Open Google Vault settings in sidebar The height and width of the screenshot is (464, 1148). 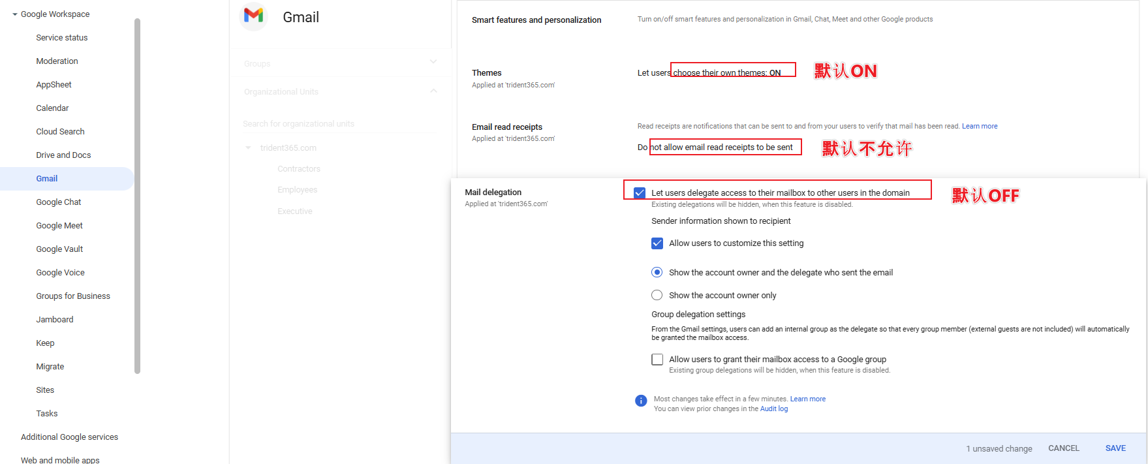[x=59, y=249]
